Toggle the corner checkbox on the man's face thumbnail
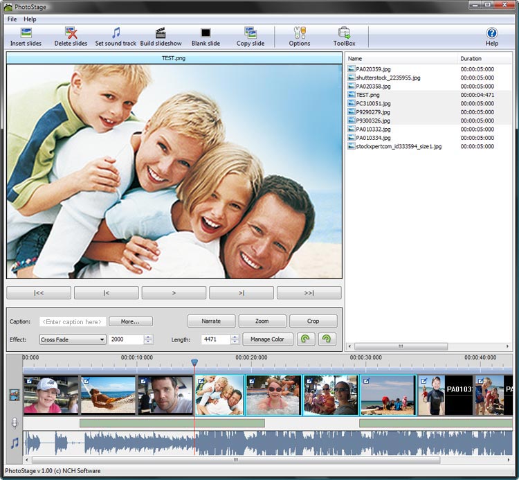519x480 pixels. click(x=143, y=380)
